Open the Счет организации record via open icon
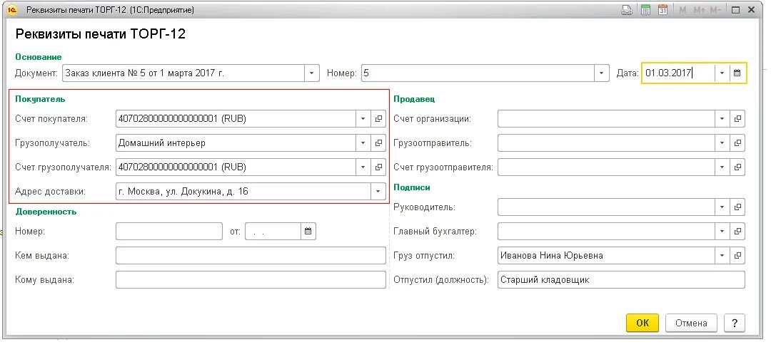Screen dimensions: 771x347 coord(737,118)
